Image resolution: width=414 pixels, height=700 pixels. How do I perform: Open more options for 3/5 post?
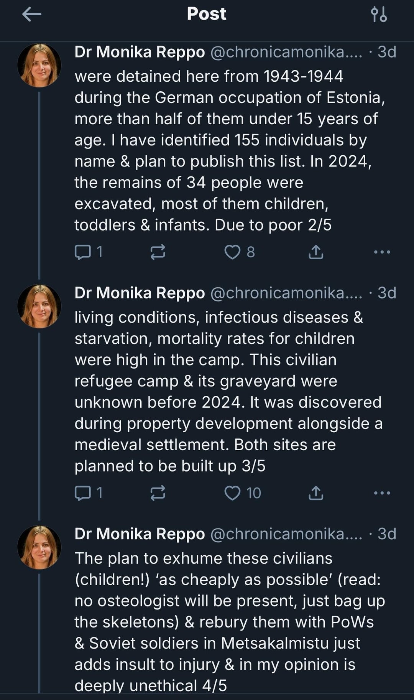coord(382,493)
